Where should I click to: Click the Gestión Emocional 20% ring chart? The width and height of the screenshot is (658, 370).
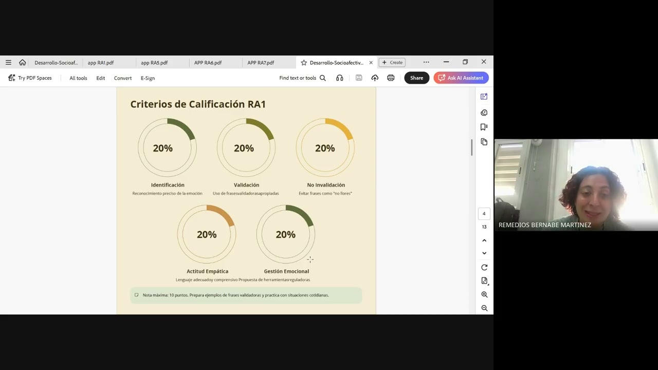point(286,234)
